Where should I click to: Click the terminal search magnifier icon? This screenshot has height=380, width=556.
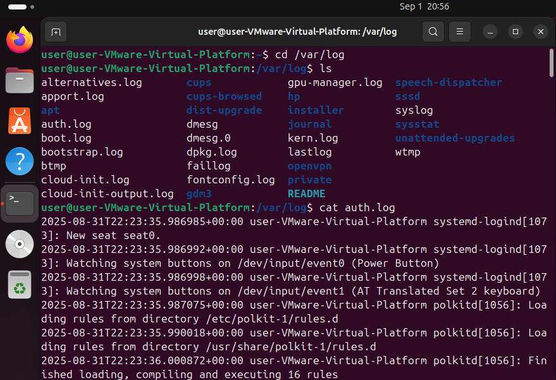[433, 32]
